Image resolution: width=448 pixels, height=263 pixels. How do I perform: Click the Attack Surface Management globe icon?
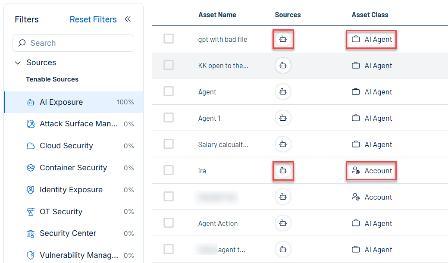[31, 124]
